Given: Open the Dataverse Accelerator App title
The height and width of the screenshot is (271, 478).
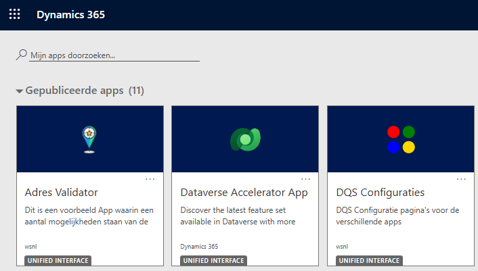Looking at the screenshot, I should tap(244, 193).
